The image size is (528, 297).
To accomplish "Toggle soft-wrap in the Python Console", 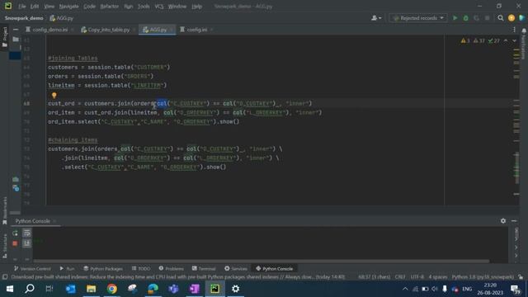I will (26, 233).
